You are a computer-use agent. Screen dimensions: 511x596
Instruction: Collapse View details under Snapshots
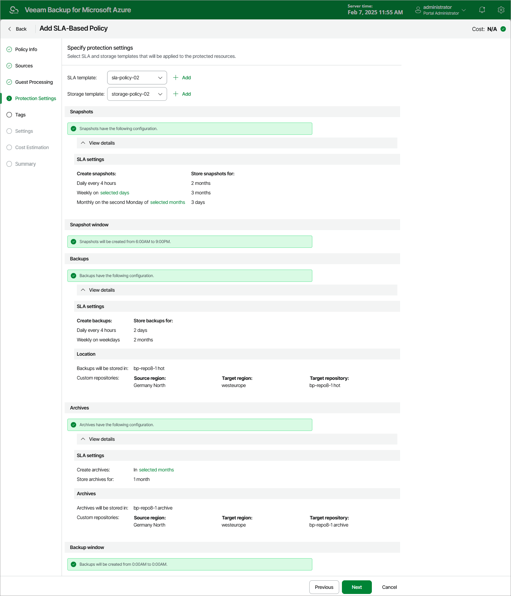[x=237, y=143]
